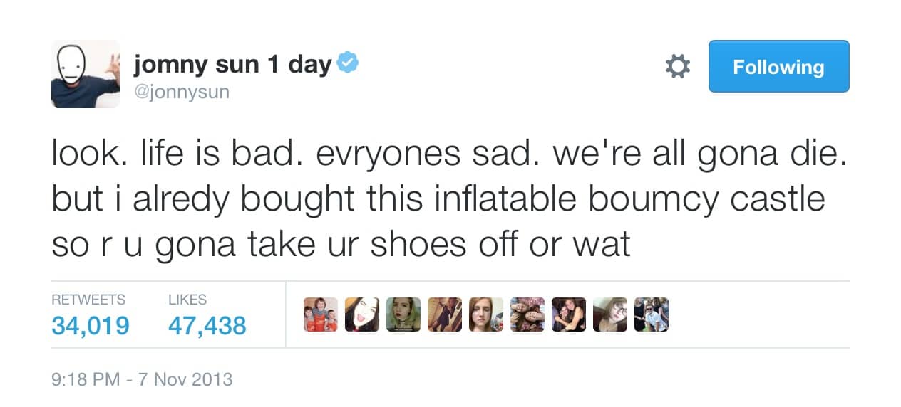Open the first liker avatar in the row
The image size is (901, 407).
click(x=321, y=314)
